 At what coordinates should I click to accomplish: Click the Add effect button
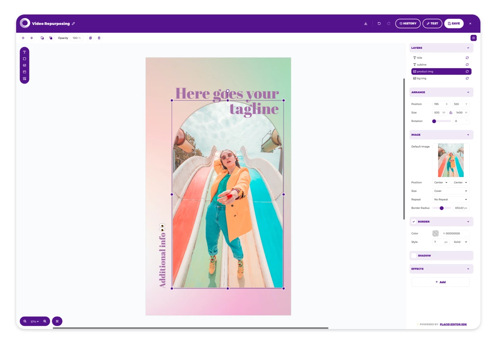click(440, 282)
